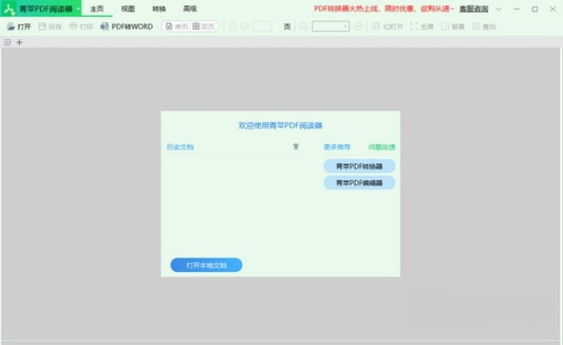The image size is (563, 345).
Task: Click the zoom in plus icon
Action: pyautogui.click(x=358, y=26)
